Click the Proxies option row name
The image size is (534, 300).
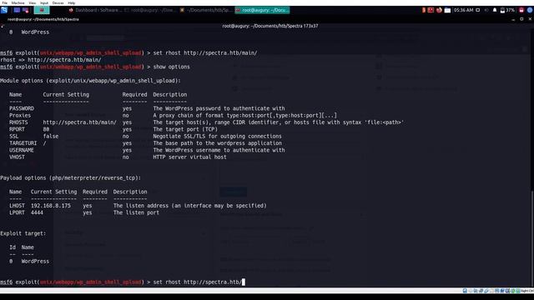click(x=20, y=115)
